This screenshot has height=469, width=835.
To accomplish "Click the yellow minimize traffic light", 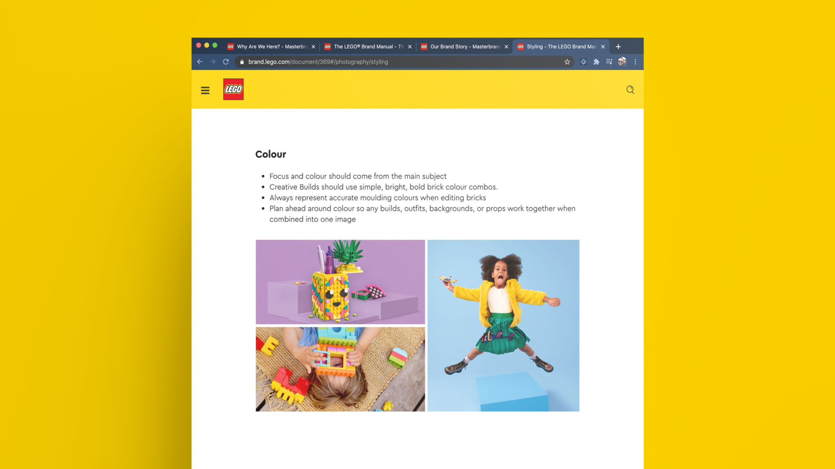I will coord(207,45).
